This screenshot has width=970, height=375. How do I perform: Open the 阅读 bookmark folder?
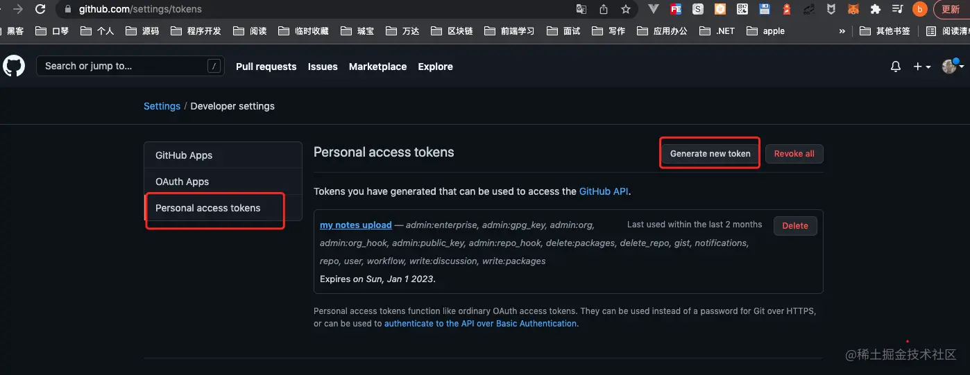250,31
